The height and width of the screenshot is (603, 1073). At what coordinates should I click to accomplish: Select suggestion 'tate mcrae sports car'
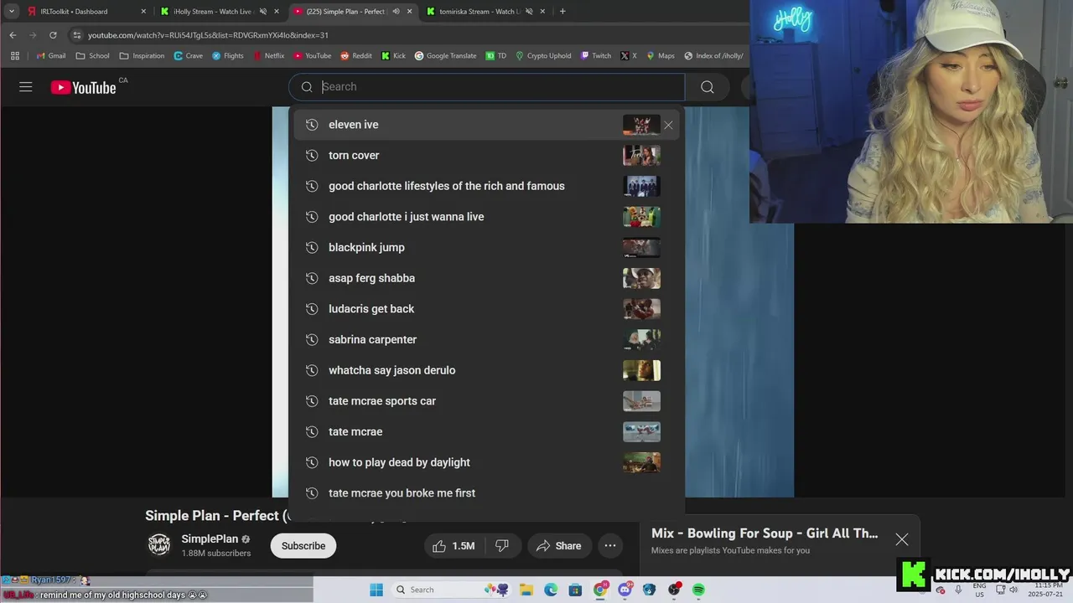click(x=486, y=401)
